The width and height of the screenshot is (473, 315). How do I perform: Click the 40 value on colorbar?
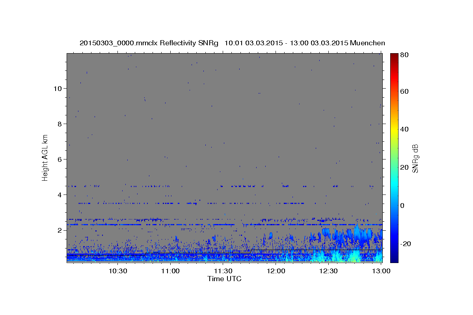click(x=404, y=129)
